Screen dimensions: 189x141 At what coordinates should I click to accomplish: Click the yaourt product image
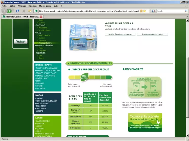tap(83, 37)
